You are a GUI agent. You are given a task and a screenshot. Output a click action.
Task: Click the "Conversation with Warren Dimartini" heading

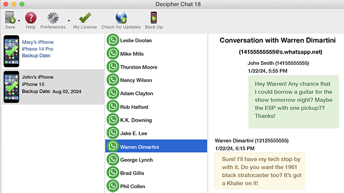click(277, 41)
